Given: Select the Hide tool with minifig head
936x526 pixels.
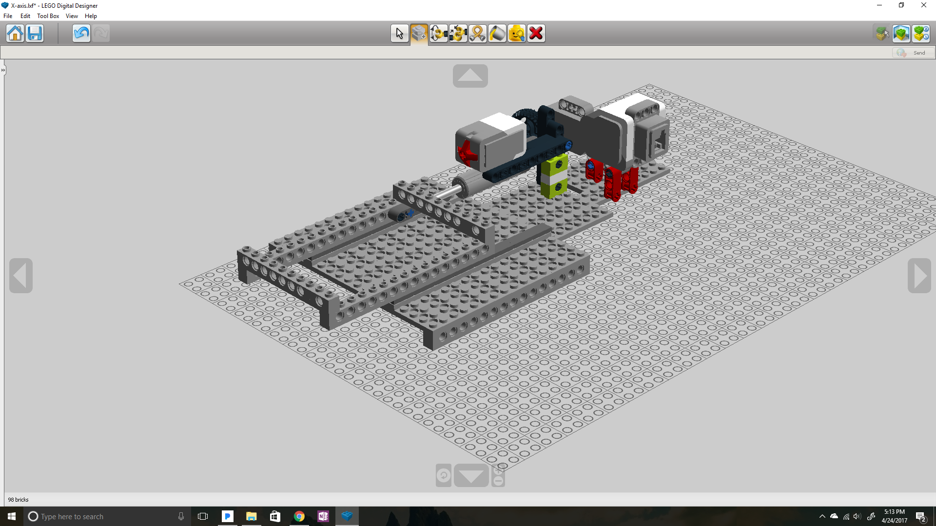Looking at the screenshot, I should tap(516, 33).
